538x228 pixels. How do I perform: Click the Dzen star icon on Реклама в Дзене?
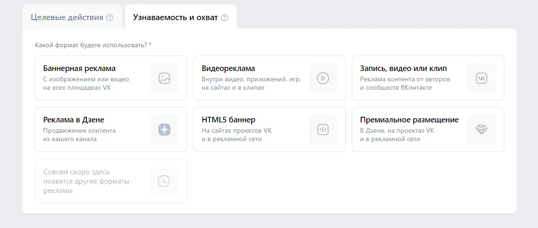click(164, 129)
